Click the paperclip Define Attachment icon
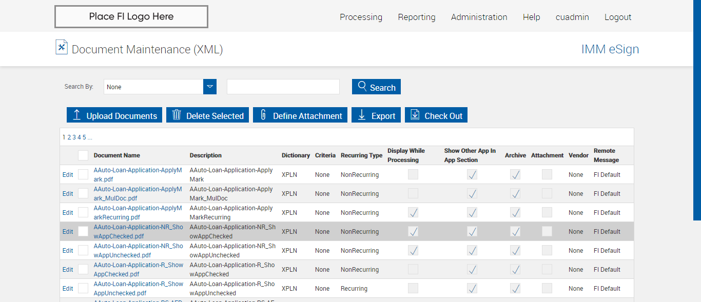 (x=263, y=115)
